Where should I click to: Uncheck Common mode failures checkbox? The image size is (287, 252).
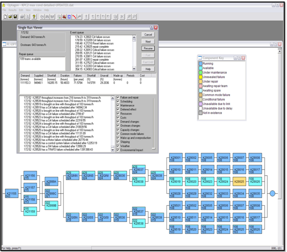[118, 134]
